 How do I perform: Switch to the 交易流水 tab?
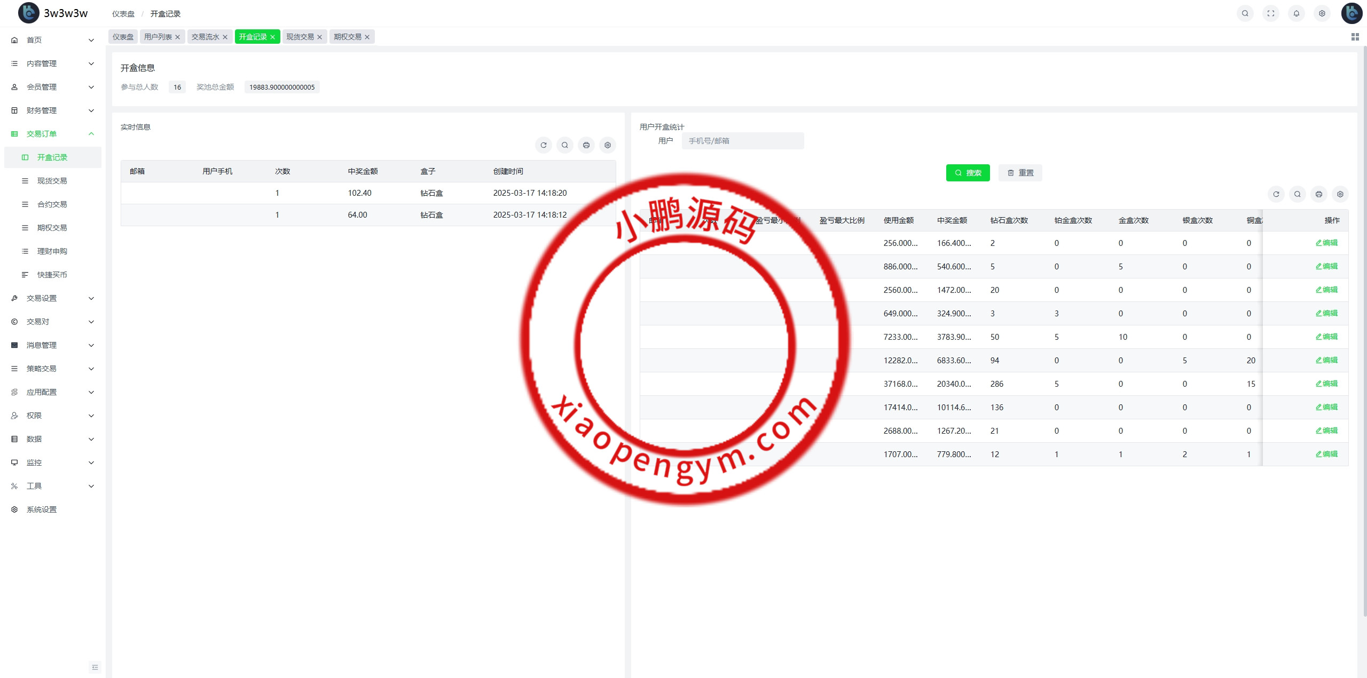[205, 37]
